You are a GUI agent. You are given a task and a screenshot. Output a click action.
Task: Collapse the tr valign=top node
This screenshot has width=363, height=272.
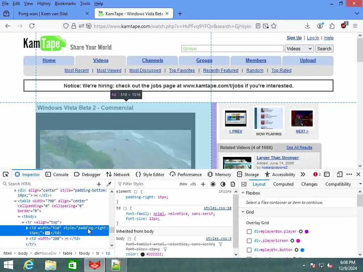point(23,222)
